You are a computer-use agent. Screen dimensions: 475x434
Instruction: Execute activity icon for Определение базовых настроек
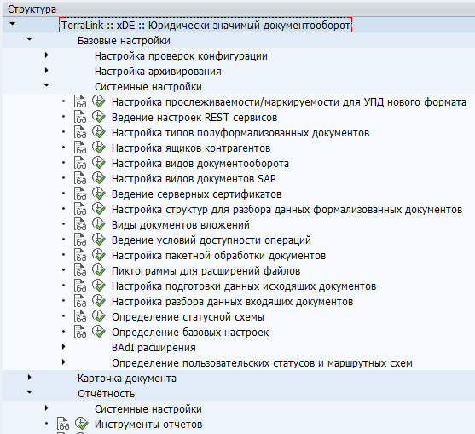pos(98,332)
